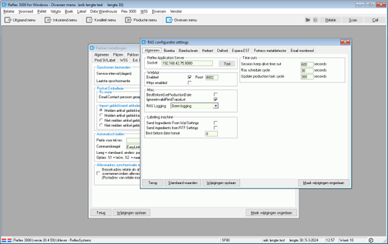Open the Voorraad menu
388x244 pixels.
click(x=26, y=12)
